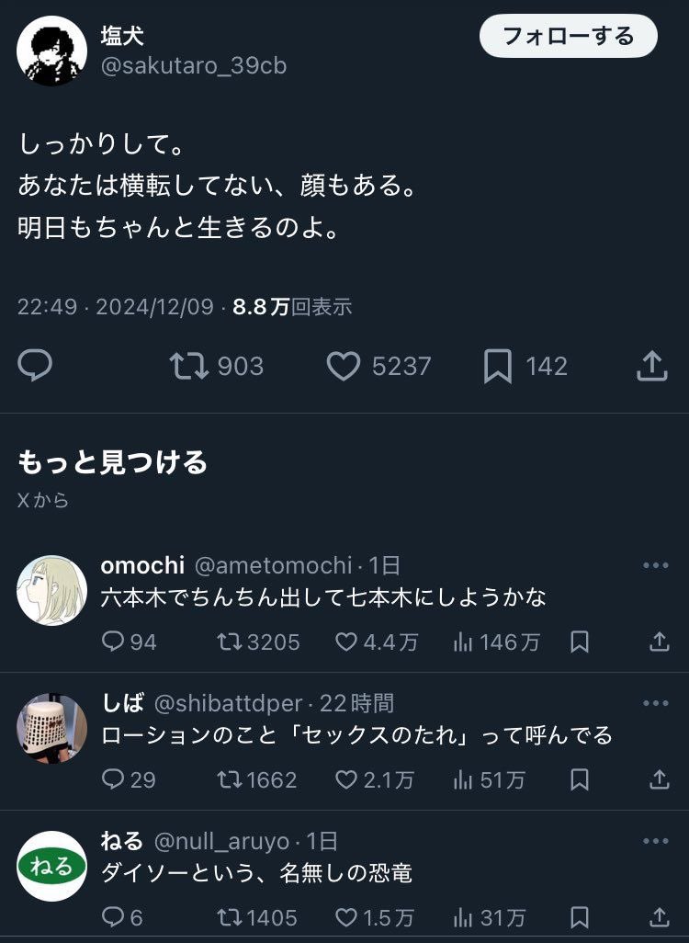This screenshot has width=689, height=943.
Task: Open the more options menu on omochi's post
Action: pyautogui.click(x=655, y=565)
